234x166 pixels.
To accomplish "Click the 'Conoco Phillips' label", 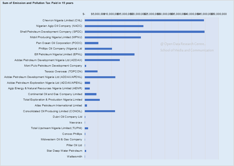I will pos(72,134).
